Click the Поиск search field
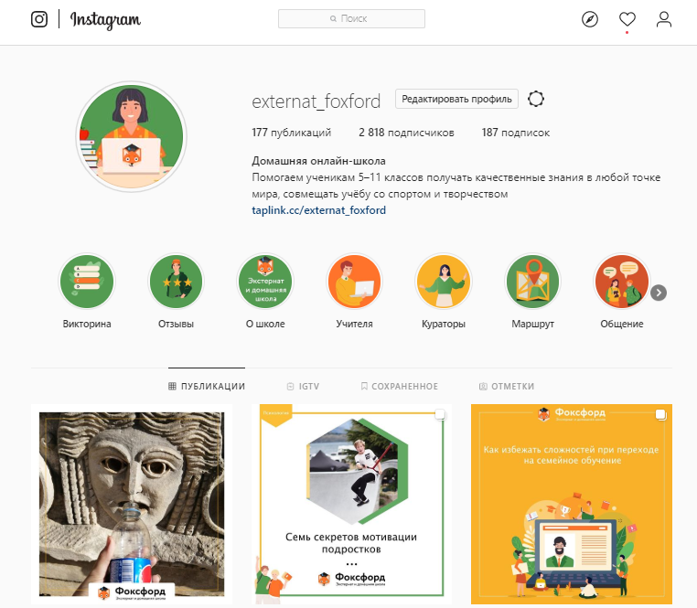697x608 pixels. (x=351, y=18)
